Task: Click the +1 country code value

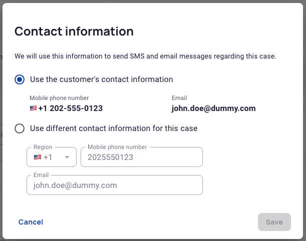Action: [48, 157]
